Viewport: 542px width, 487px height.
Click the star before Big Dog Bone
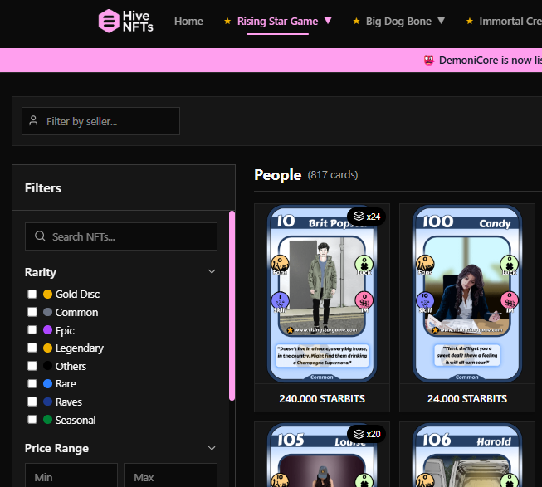tap(356, 21)
